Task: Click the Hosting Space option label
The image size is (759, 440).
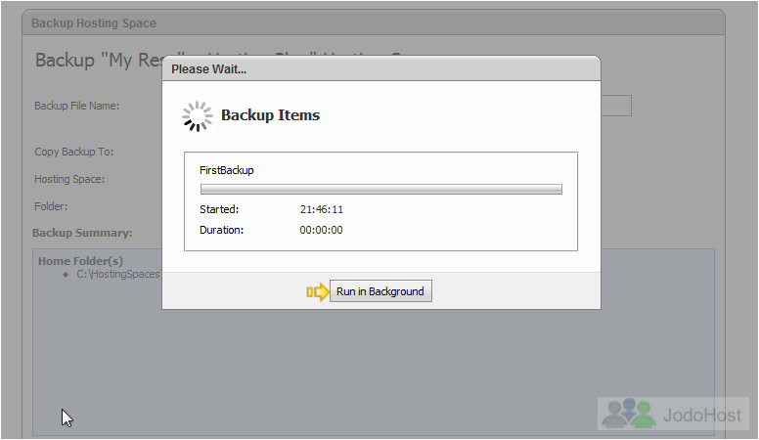Action: 69,179
